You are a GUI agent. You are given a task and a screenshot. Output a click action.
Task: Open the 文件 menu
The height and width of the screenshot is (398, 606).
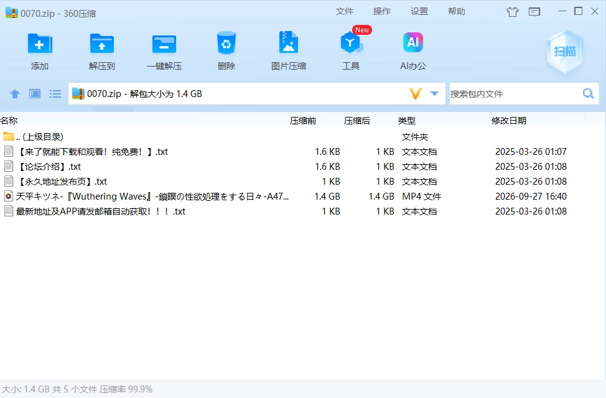344,11
